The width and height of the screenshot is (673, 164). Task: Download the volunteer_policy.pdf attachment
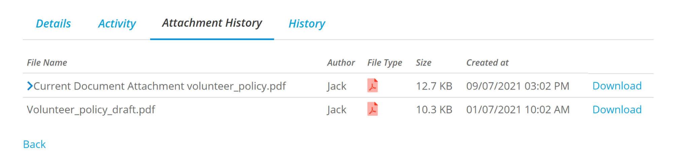(x=617, y=86)
